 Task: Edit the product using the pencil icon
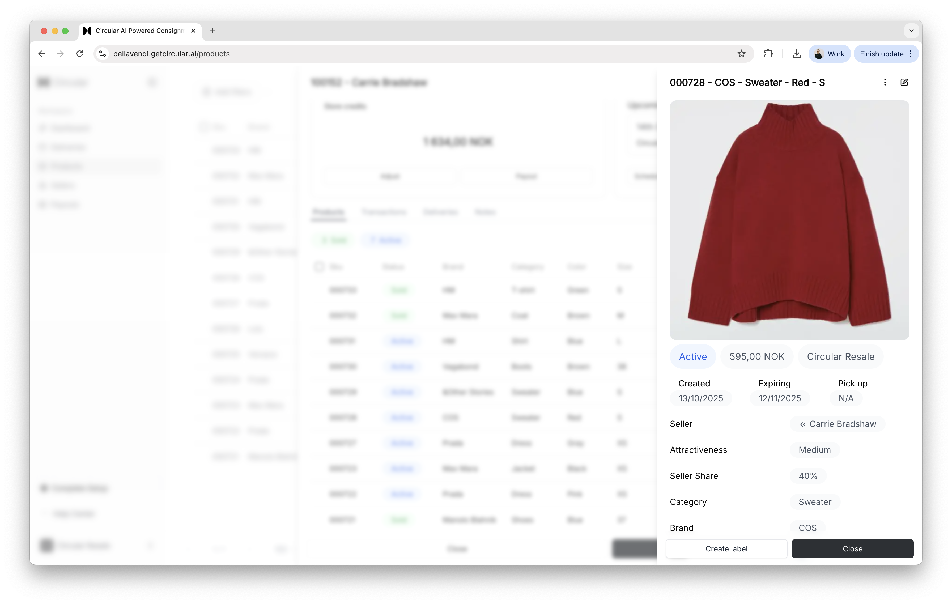click(x=904, y=82)
